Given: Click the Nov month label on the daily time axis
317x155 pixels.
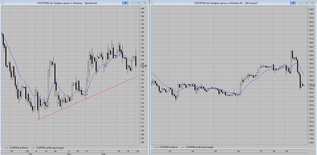Looking at the screenshot, I should [x=69, y=154].
